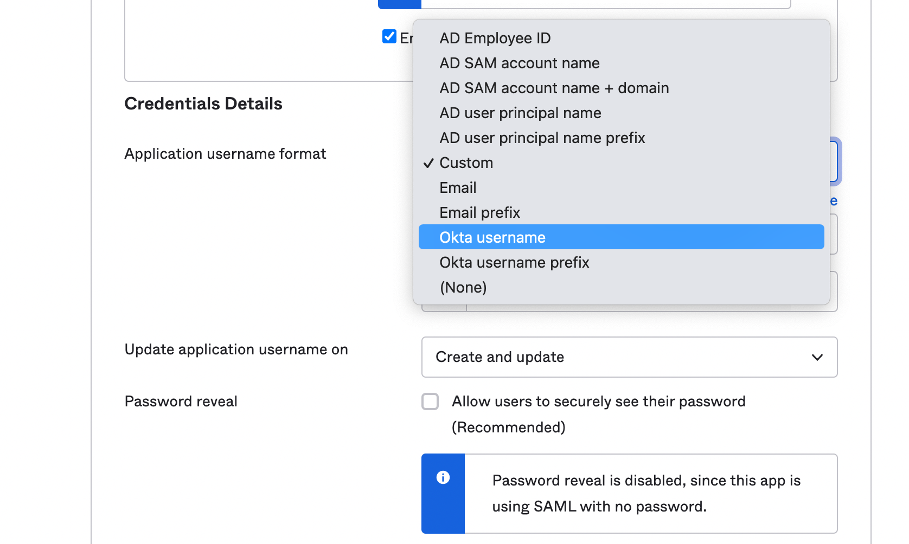Select the checked Custom option

coord(466,163)
